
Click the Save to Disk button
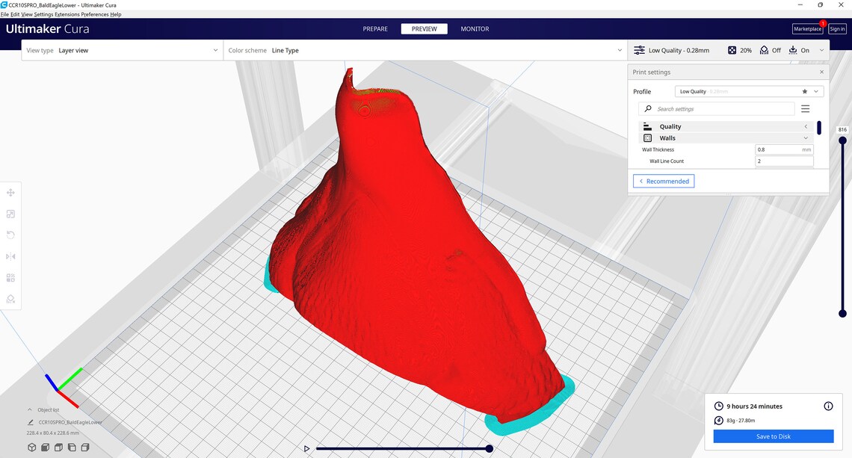point(773,436)
